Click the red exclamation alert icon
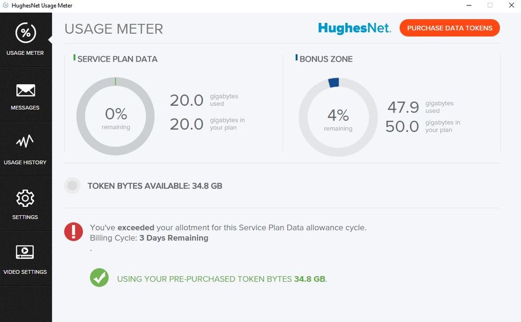The height and width of the screenshot is (322, 521). [x=74, y=231]
